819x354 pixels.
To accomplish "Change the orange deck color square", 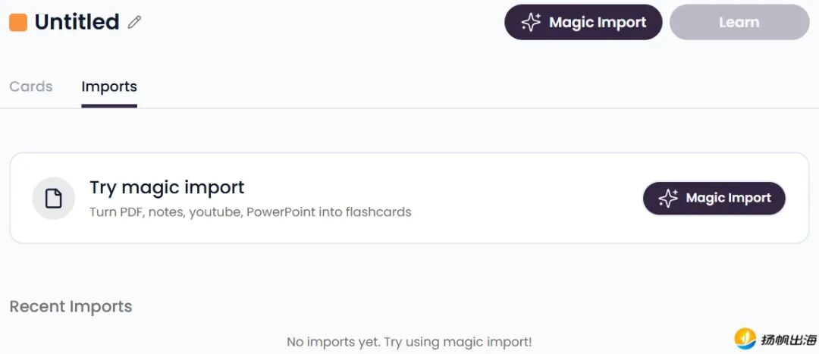I will [18, 23].
